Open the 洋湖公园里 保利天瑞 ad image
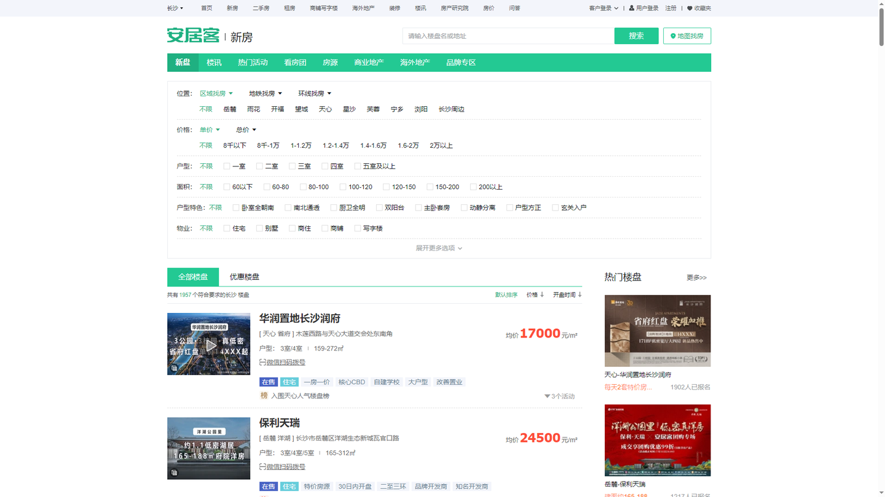Viewport: 885px width, 497px height. click(x=658, y=440)
